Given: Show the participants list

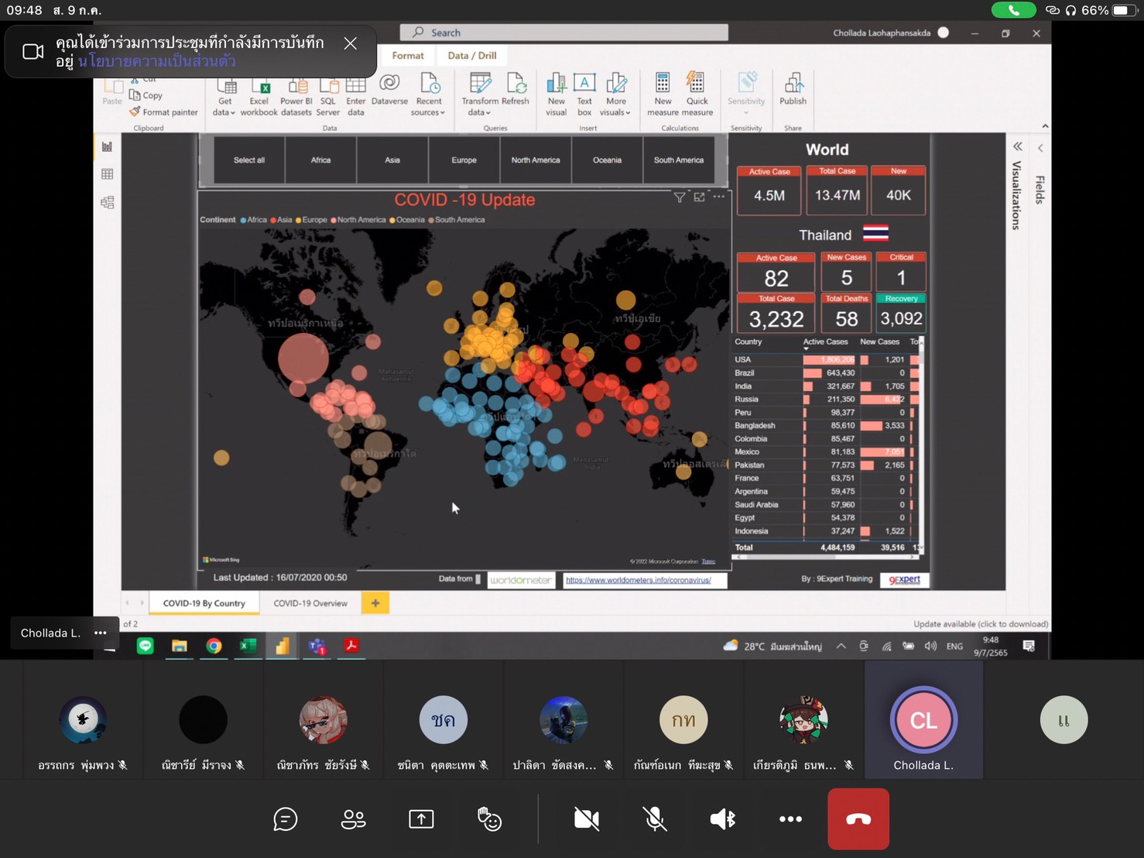Looking at the screenshot, I should [x=353, y=819].
